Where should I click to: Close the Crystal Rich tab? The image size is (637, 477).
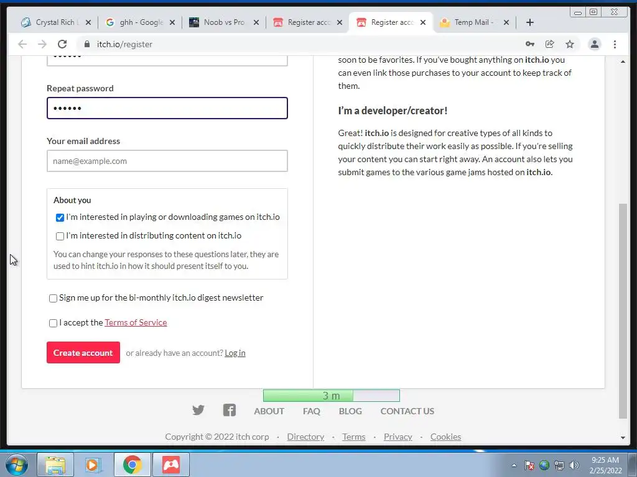(x=88, y=22)
